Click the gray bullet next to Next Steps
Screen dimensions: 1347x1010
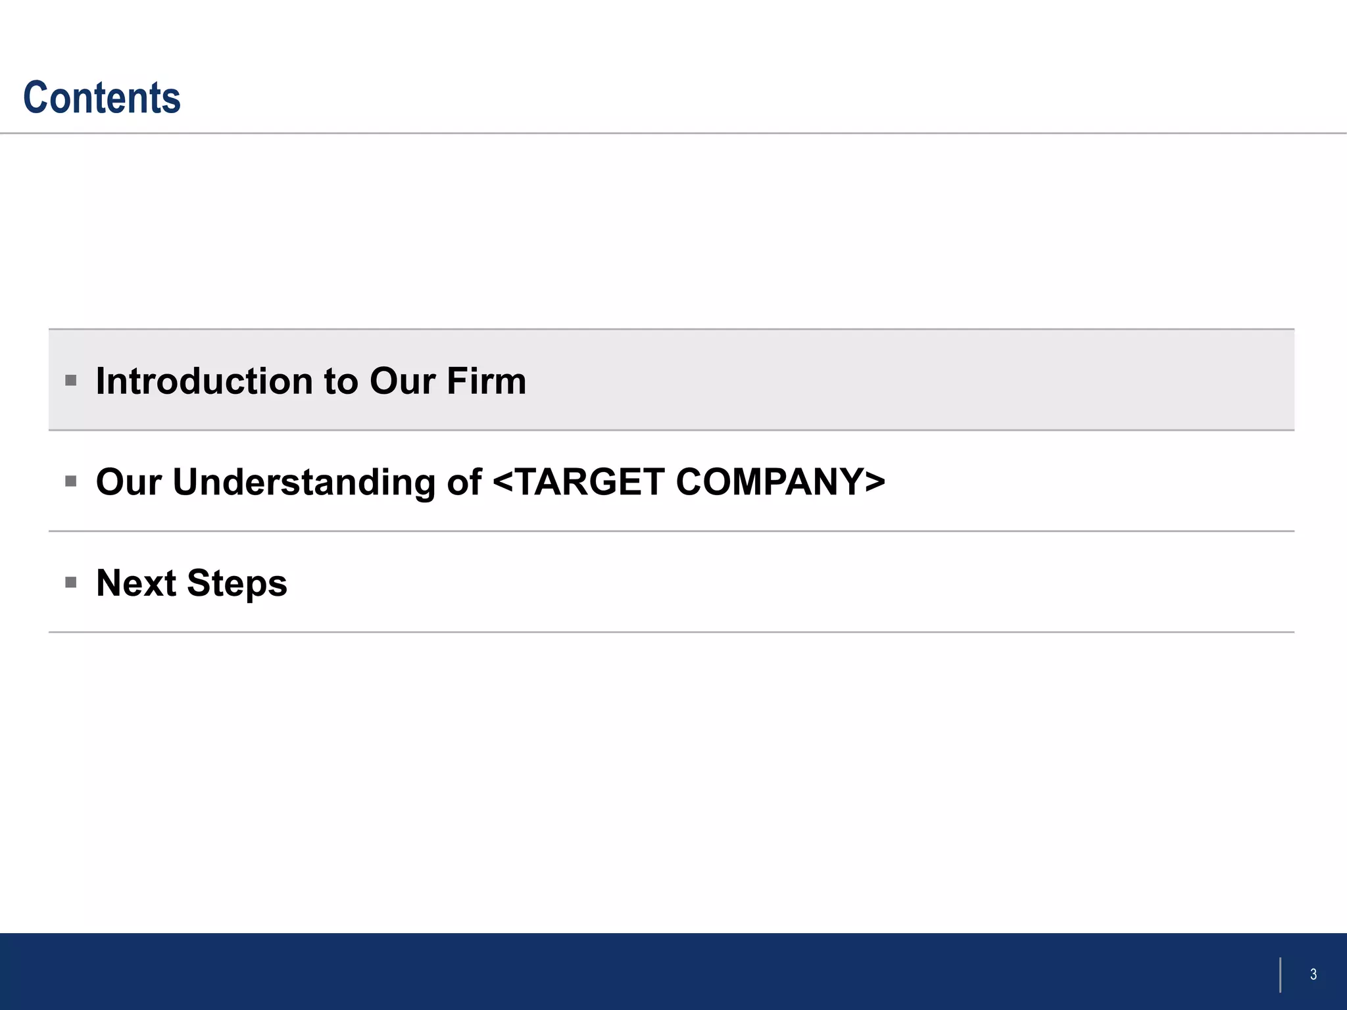click(71, 582)
